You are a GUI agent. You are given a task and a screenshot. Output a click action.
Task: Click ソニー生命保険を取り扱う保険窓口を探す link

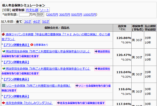pyautogui.click(x=56, y=88)
